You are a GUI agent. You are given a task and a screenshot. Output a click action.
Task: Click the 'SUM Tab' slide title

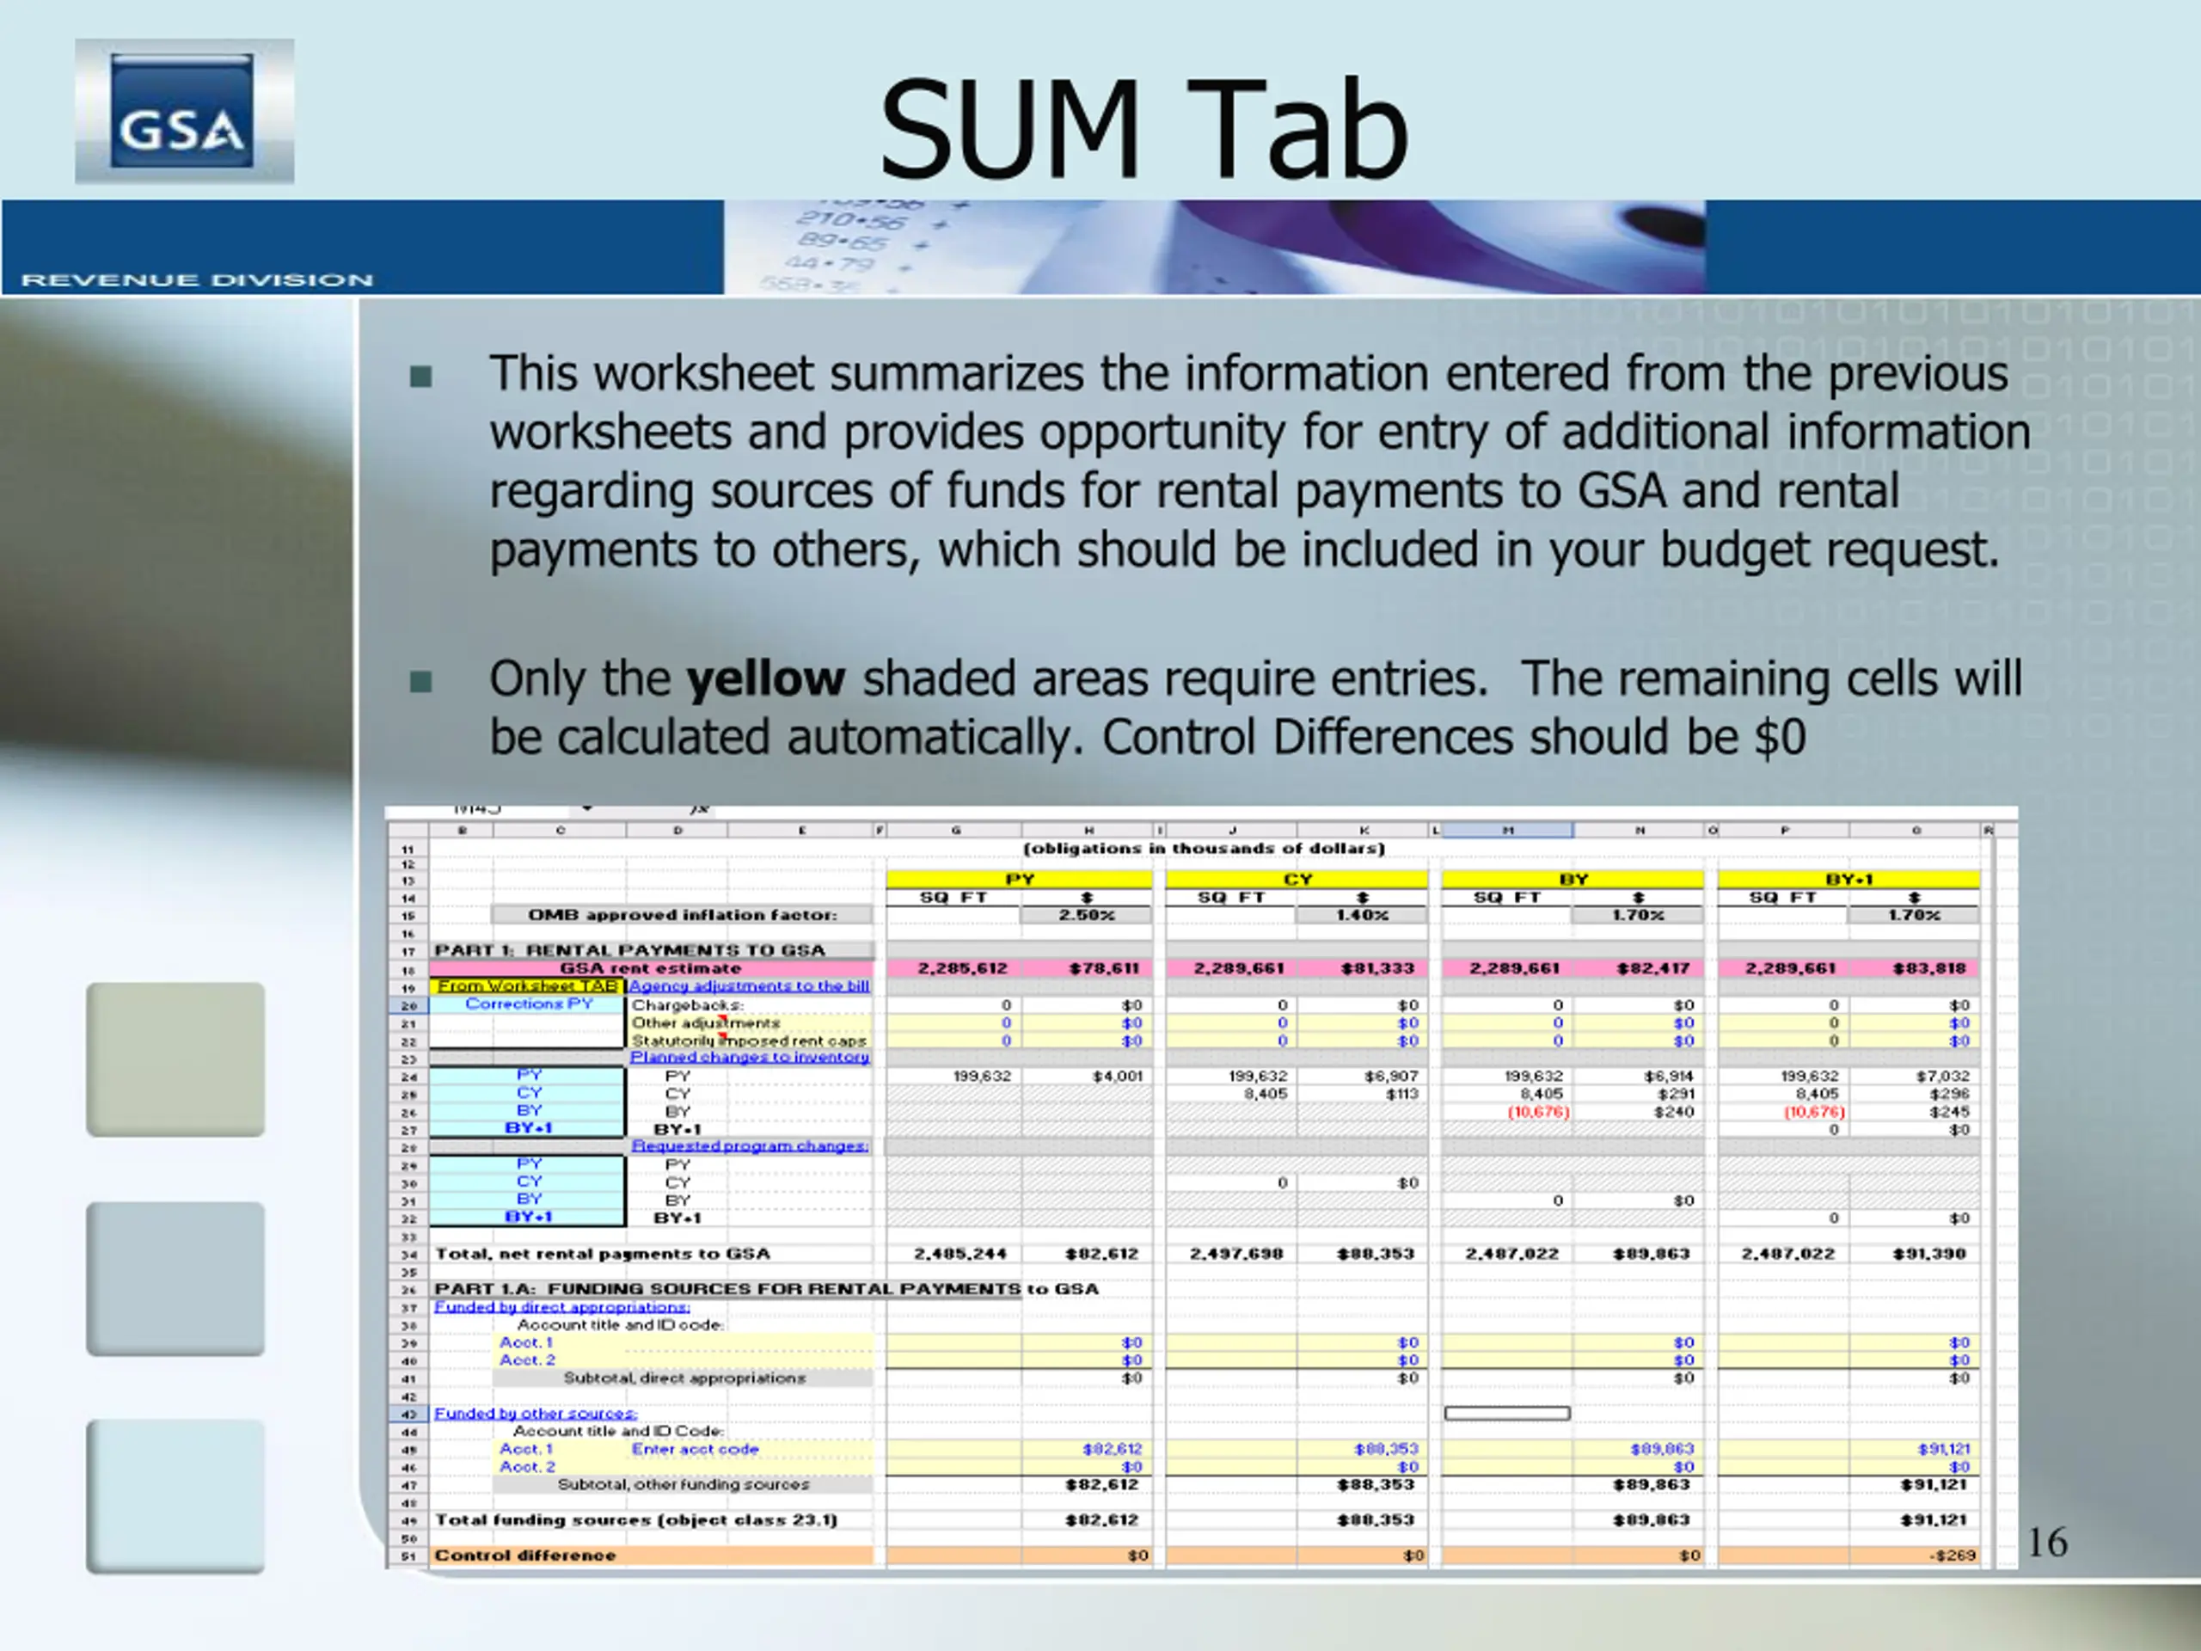pos(1143,129)
